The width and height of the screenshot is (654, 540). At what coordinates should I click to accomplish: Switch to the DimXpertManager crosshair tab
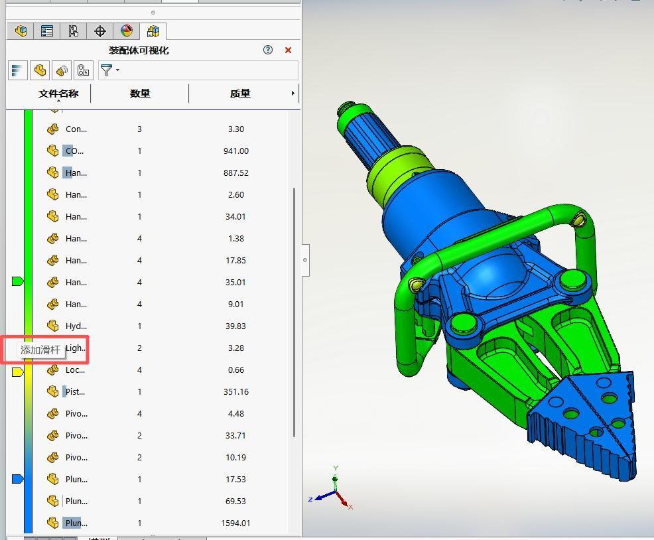coord(100,31)
